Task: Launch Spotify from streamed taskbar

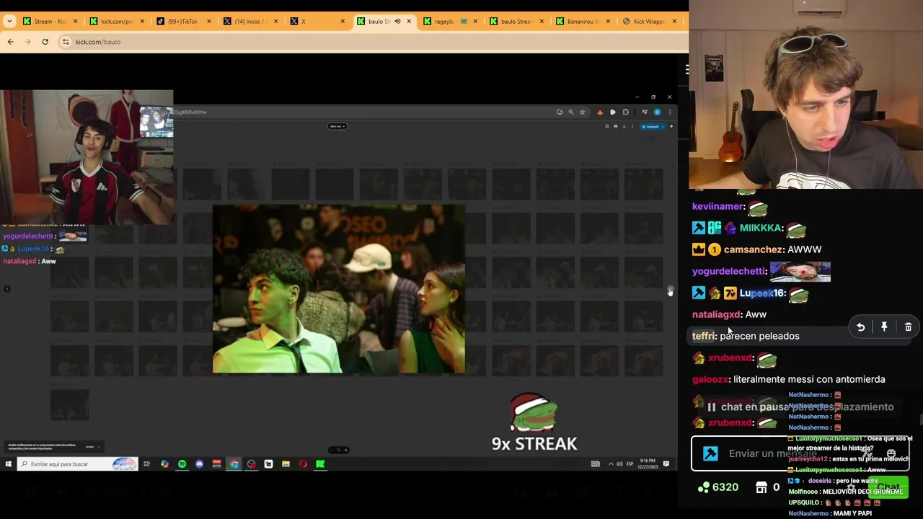Action: click(182, 464)
